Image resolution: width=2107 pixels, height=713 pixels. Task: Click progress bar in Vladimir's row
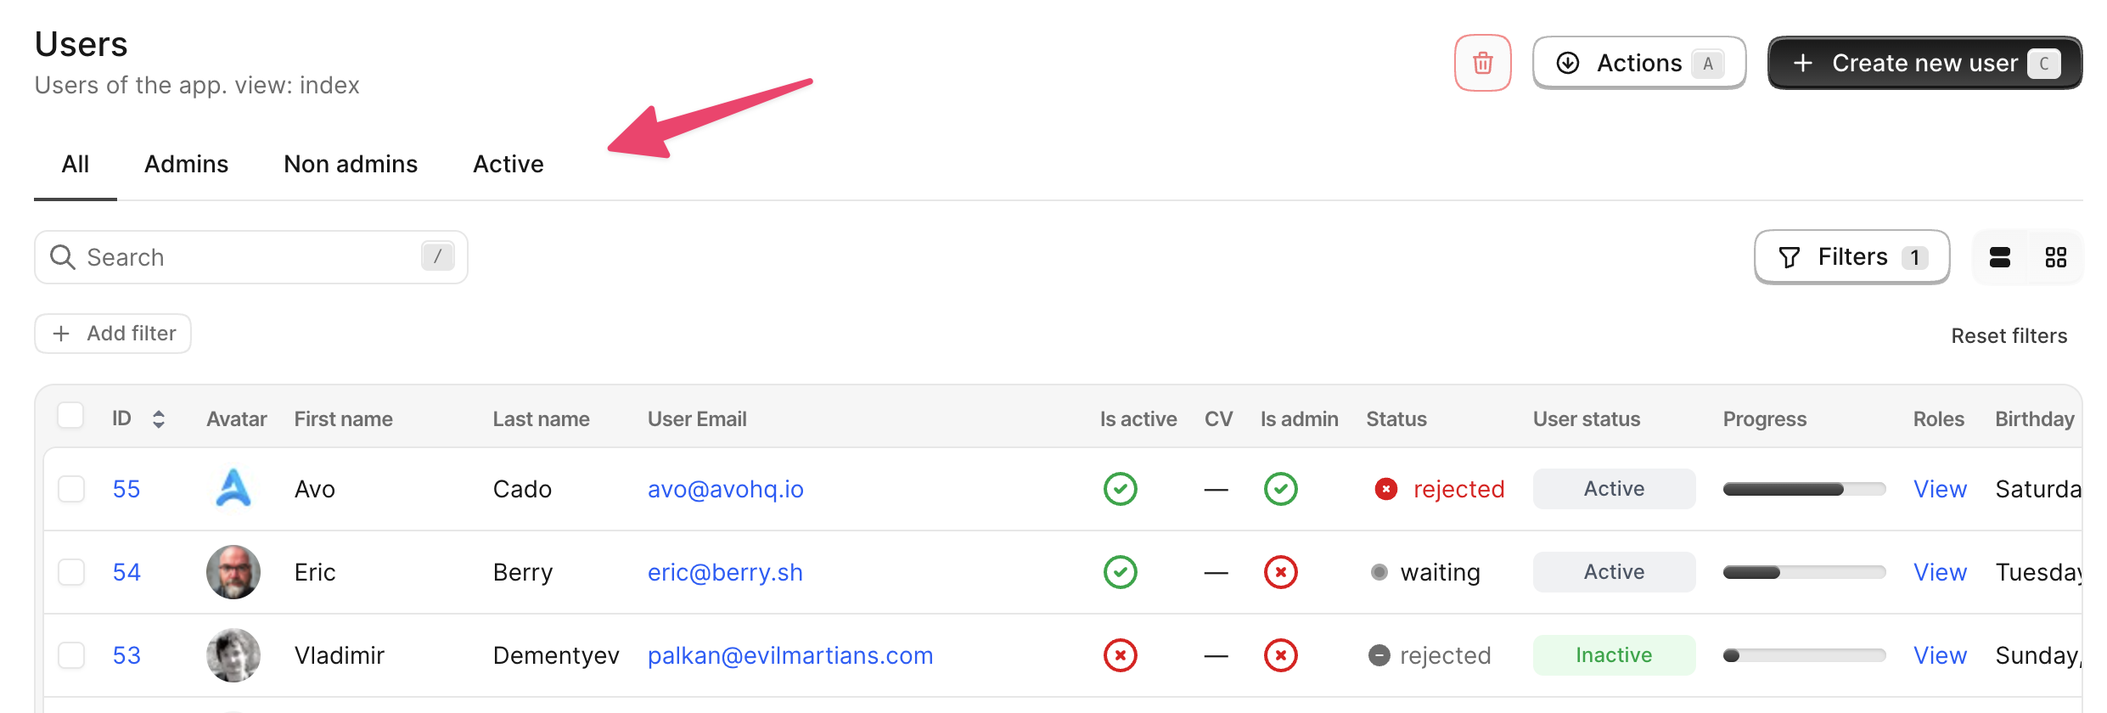coord(1804,655)
